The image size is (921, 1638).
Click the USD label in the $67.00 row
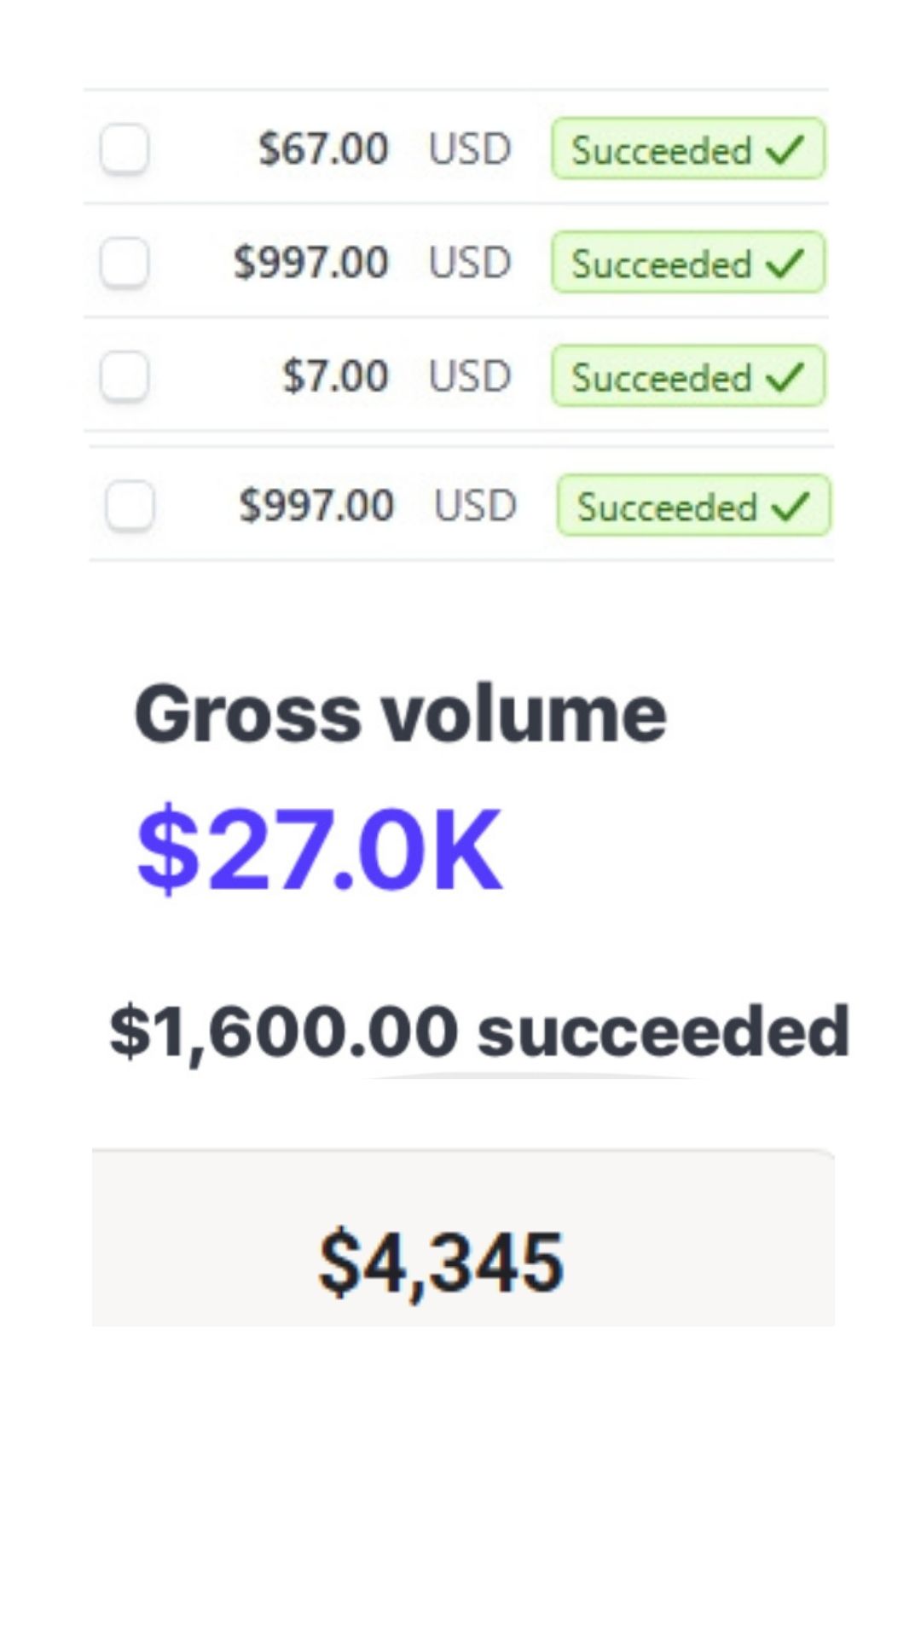470,148
